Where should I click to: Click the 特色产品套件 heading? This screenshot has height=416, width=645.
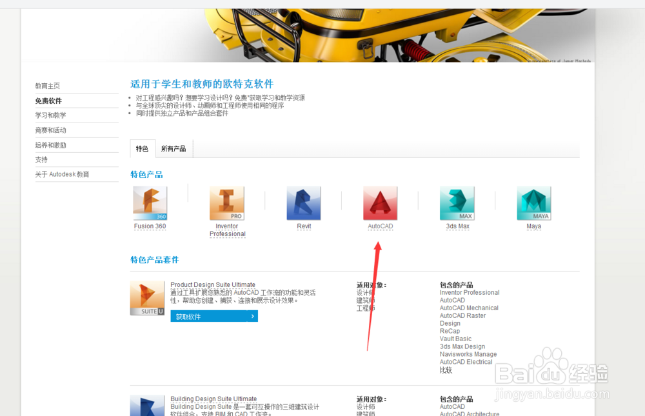point(154,260)
